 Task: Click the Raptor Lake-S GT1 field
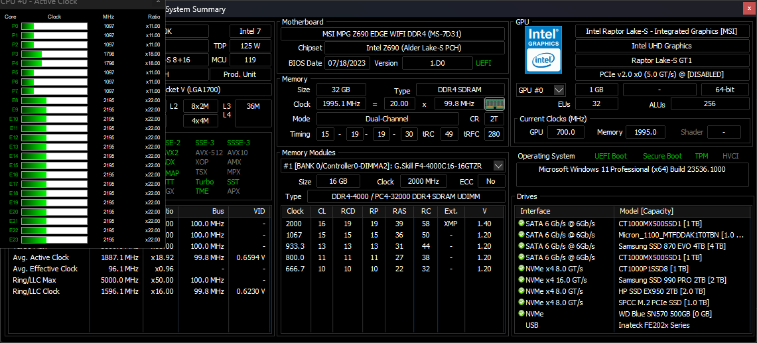click(661, 60)
